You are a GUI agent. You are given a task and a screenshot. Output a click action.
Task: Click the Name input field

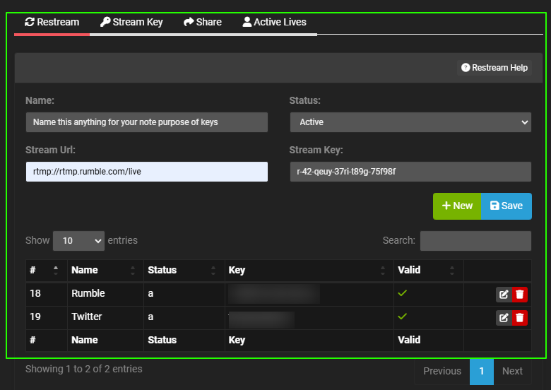pos(146,122)
